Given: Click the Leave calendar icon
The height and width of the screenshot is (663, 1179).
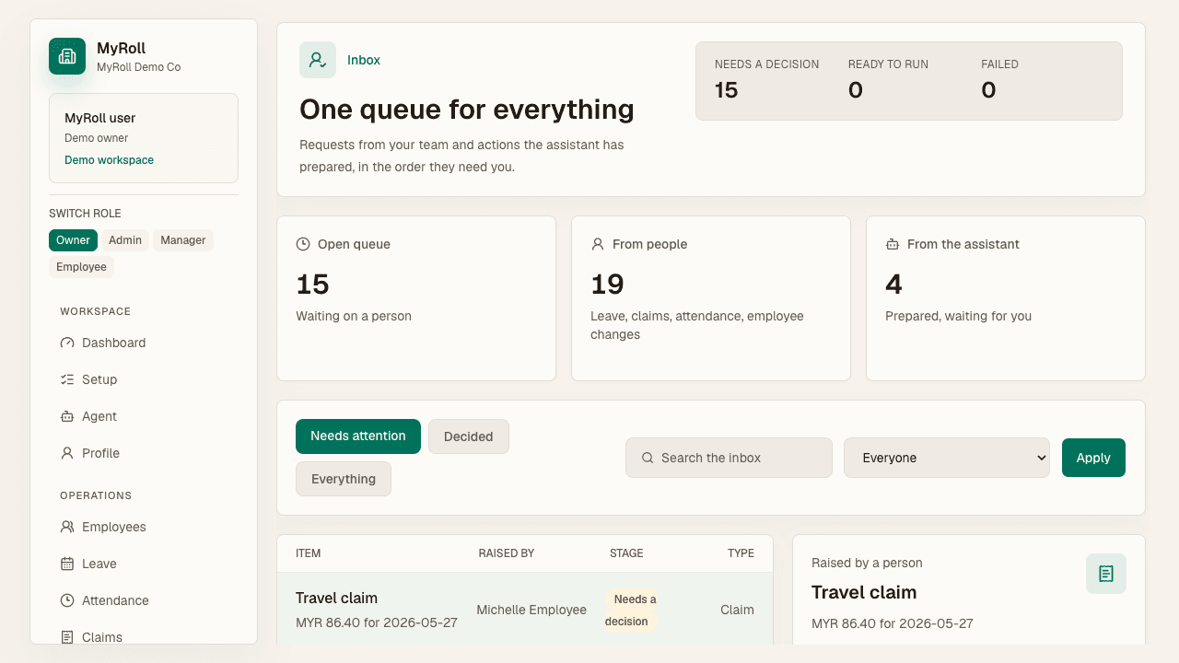Looking at the screenshot, I should point(67,564).
